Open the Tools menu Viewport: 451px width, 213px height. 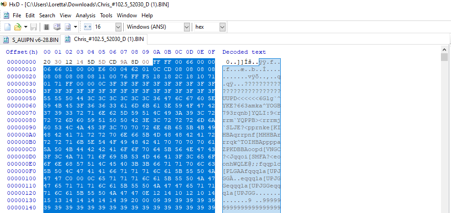[106, 15]
